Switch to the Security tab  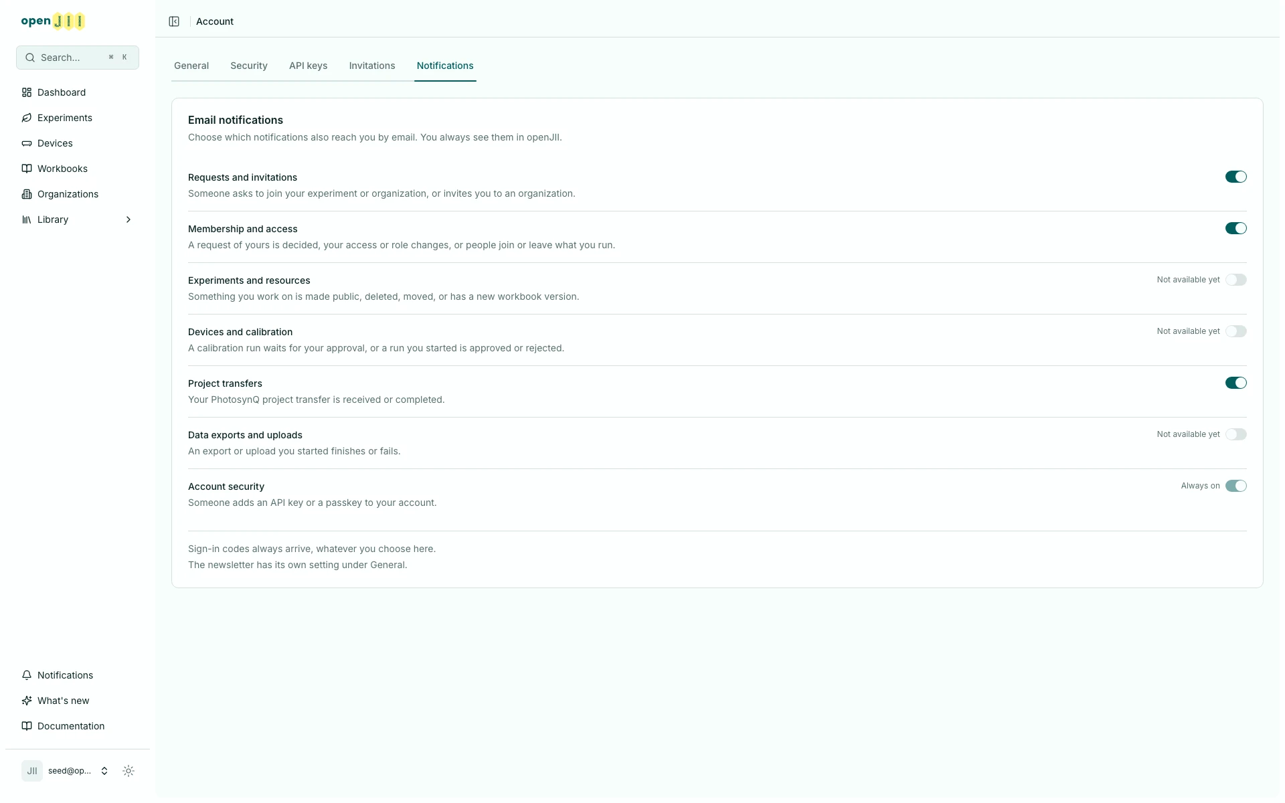tap(249, 66)
